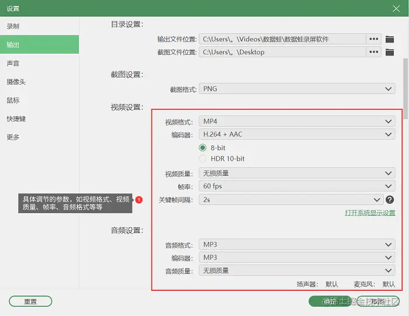The height and width of the screenshot is (316, 409).
Task: Click the vertical scrollbar thumb
Action: tap(405, 89)
